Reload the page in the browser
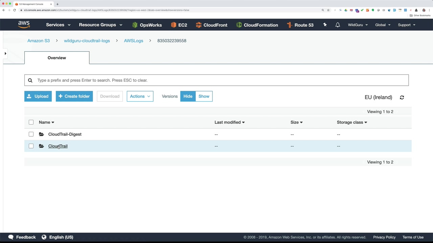 coord(15,10)
